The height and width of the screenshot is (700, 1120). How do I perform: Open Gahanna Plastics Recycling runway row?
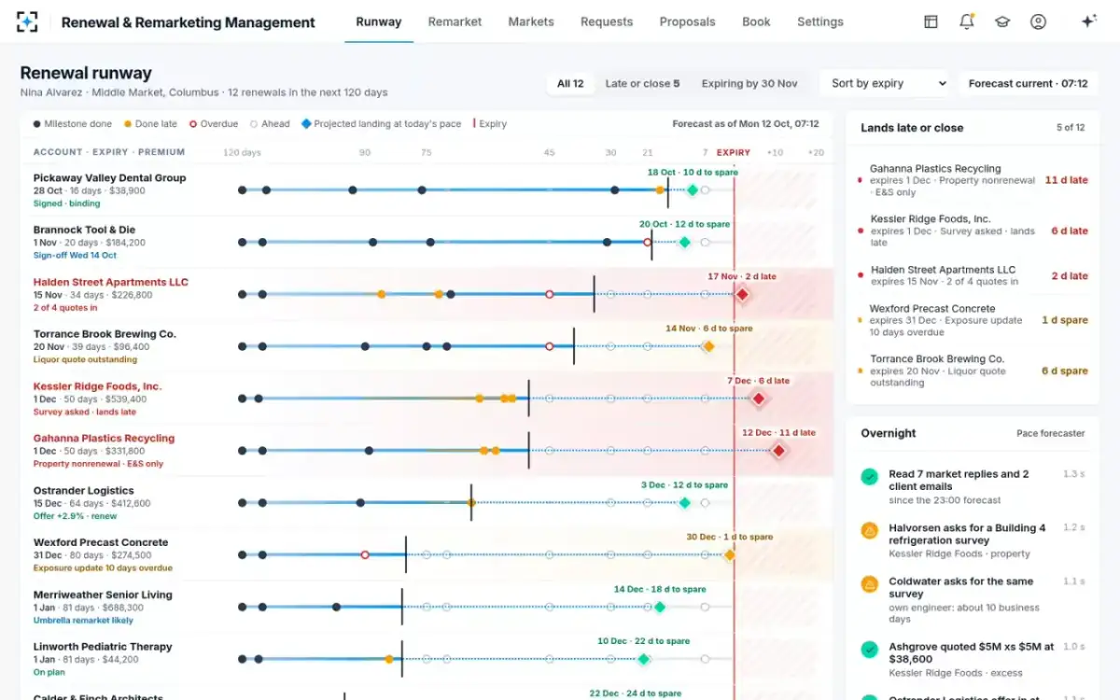(x=427, y=451)
